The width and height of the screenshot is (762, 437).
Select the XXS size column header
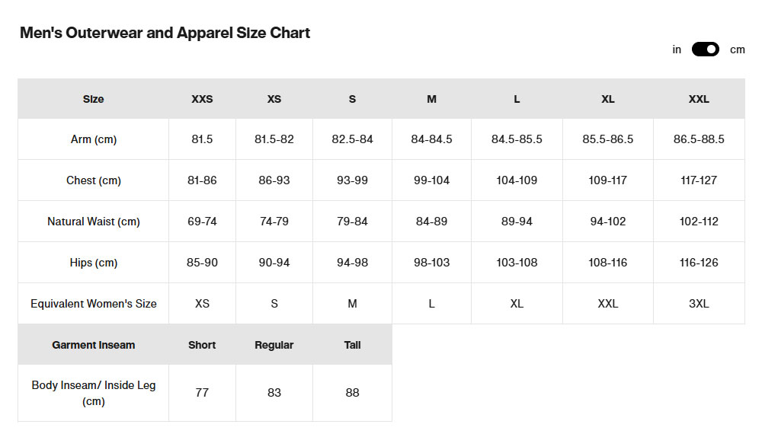tap(202, 99)
